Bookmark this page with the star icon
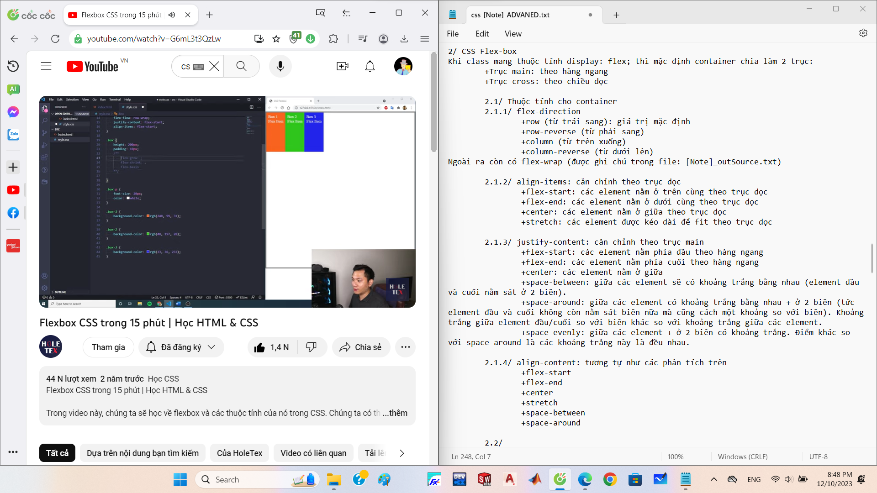 tap(276, 39)
